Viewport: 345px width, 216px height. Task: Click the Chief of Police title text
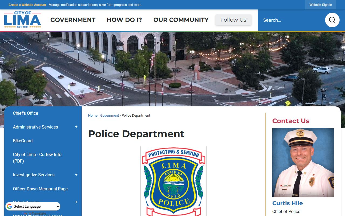point(286,211)
